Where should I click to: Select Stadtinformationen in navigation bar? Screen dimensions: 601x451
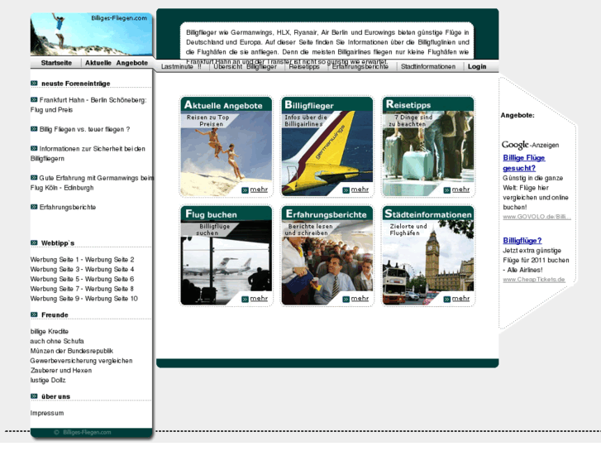(428, 66)
